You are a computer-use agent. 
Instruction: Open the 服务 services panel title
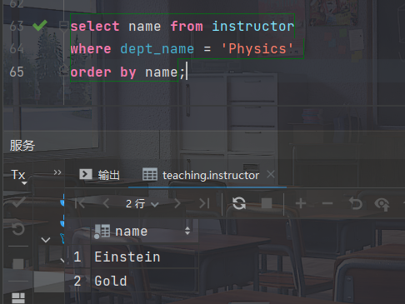pyautogui.click(x=22, y=146)
